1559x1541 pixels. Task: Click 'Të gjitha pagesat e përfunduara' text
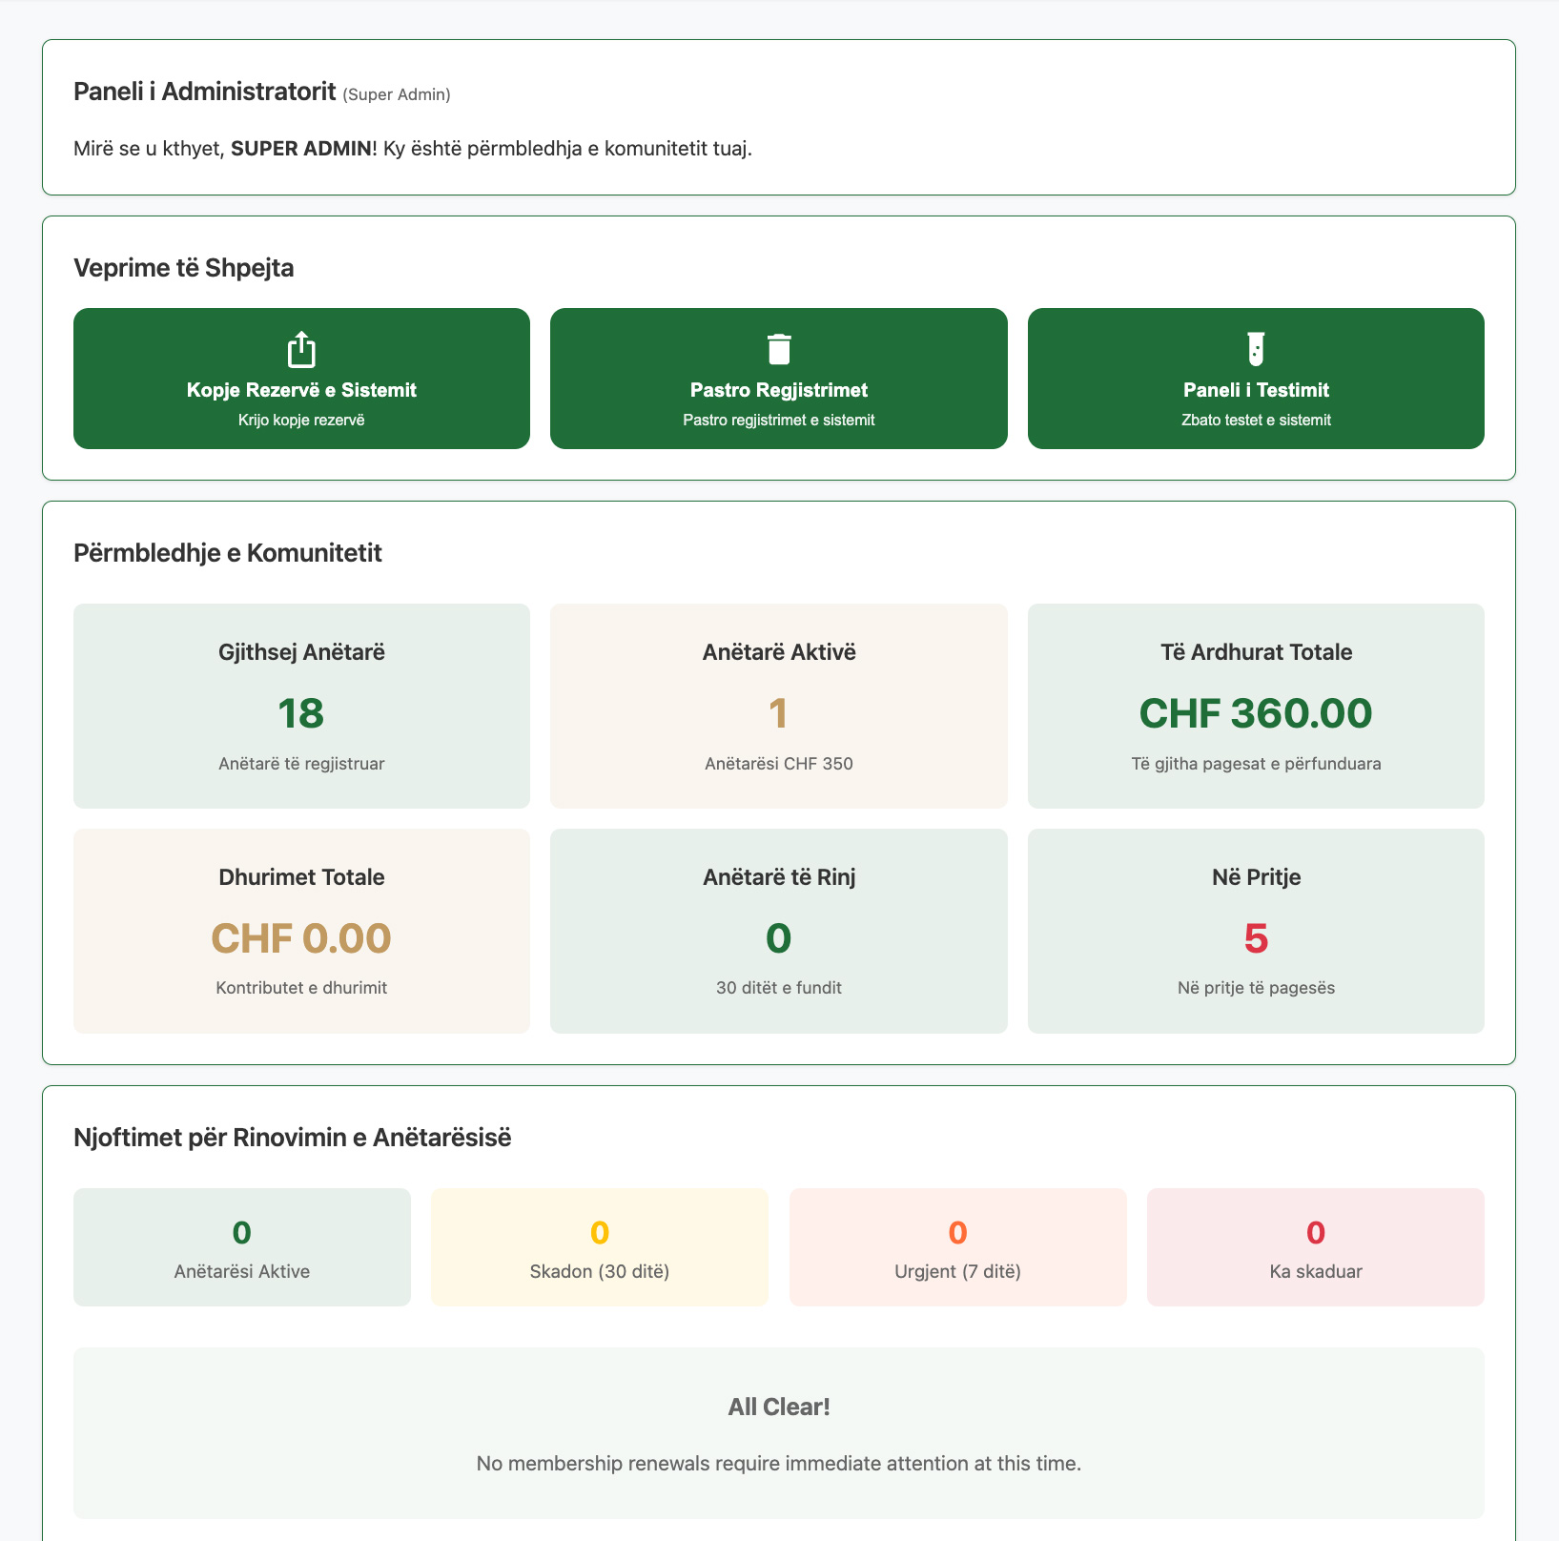tap(1256, 764)
